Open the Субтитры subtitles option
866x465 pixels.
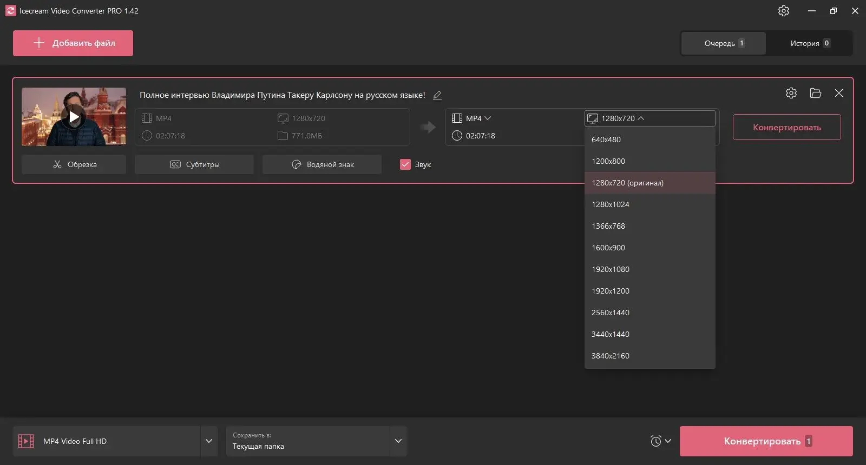(194, 164)
